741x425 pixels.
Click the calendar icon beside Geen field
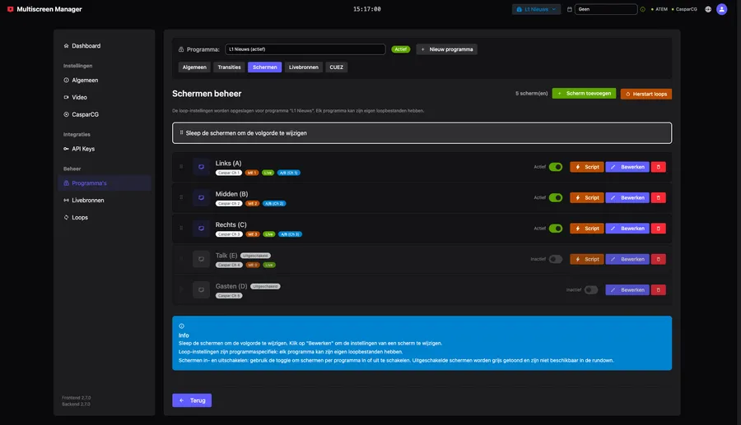pos(570,9)
